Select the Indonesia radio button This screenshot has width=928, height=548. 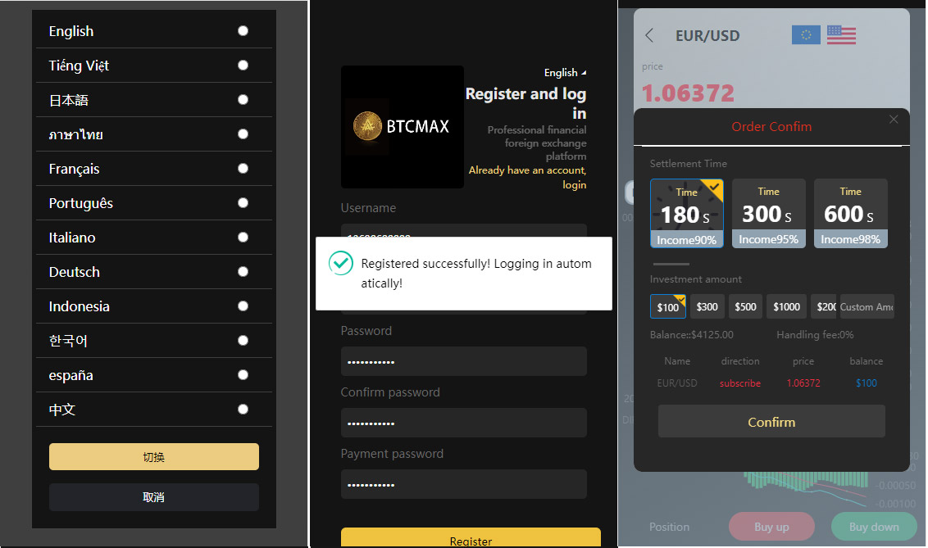click(x=243, y=306)
